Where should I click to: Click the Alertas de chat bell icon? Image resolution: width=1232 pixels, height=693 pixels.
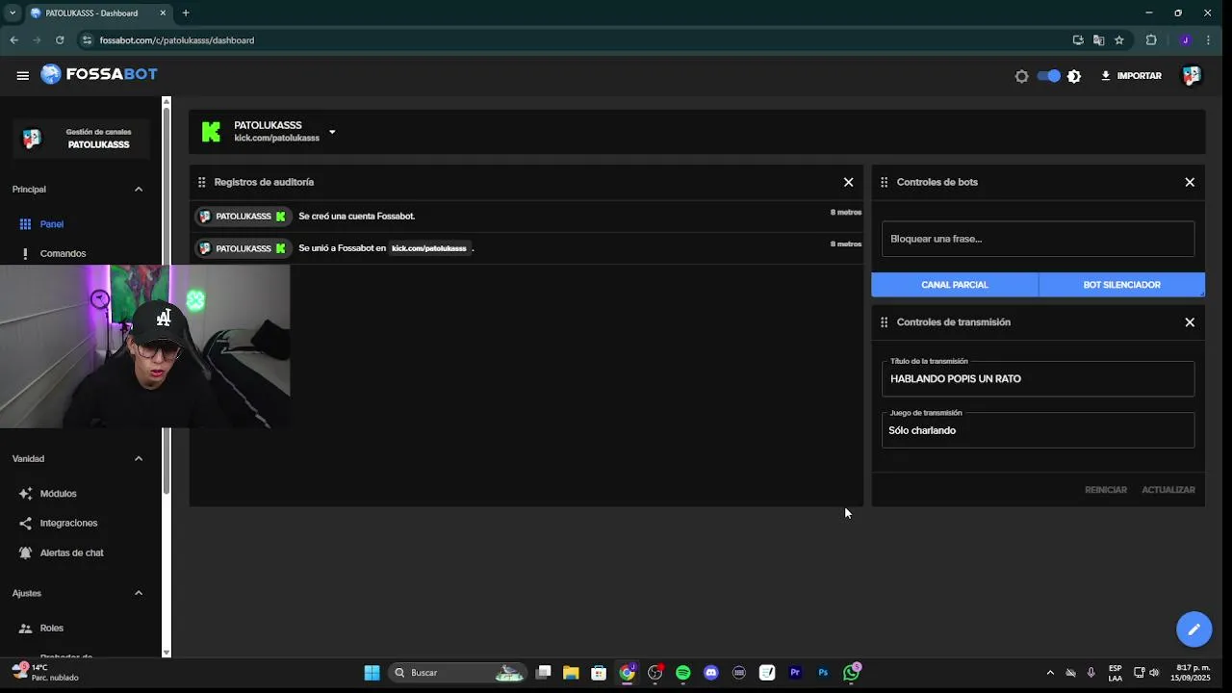25,553
